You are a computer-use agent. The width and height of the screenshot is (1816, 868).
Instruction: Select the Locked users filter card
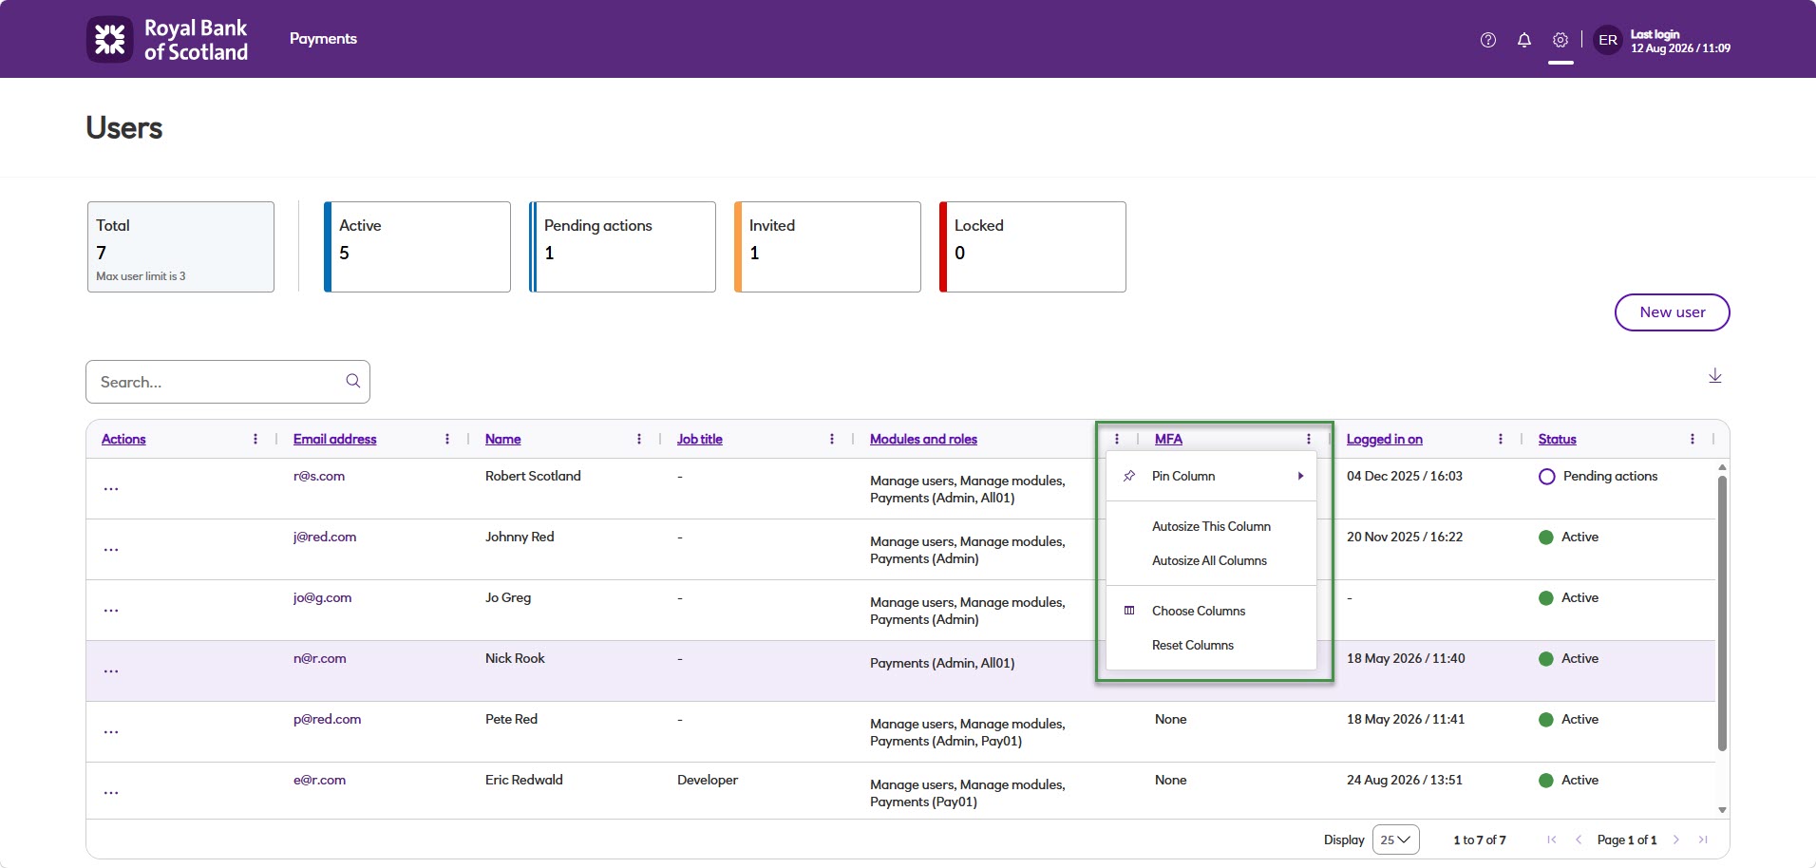pyautogui.click(x=1032, y=247)
